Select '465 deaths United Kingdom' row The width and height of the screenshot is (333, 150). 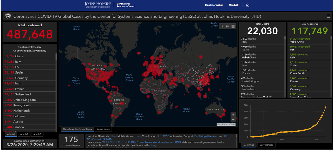point(261,80)
